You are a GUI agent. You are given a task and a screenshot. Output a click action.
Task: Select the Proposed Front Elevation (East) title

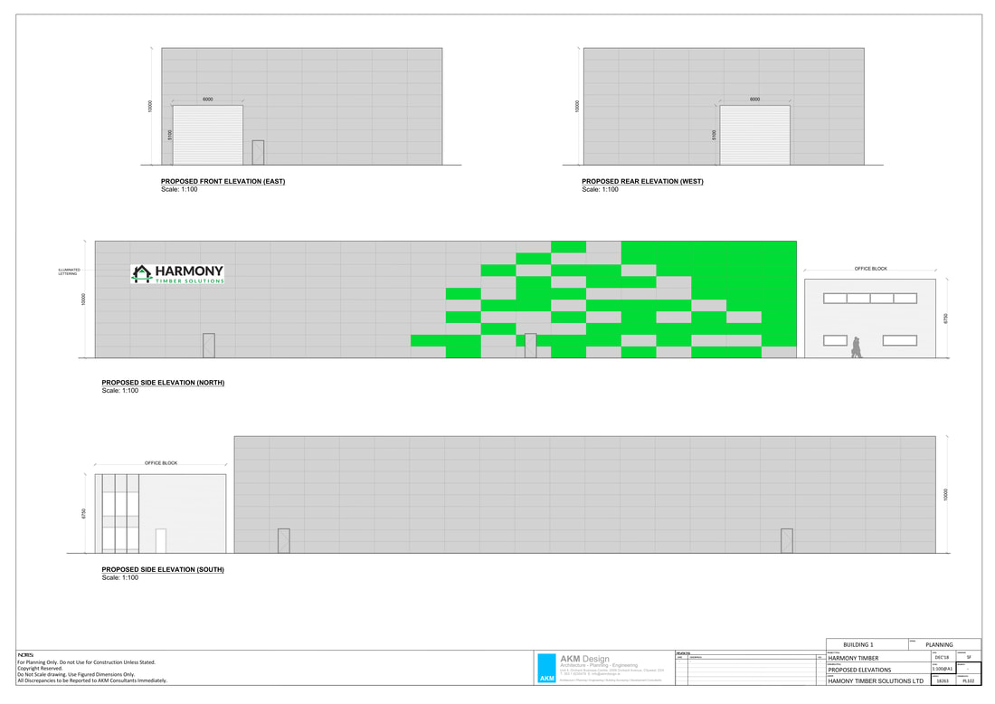click(x=223, y=182)
